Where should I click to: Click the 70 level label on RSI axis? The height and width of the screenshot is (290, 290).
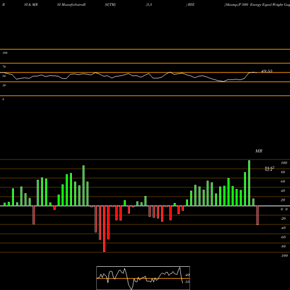pos(4,67)
